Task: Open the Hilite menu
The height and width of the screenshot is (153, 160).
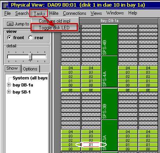Action: pos(54,13)
